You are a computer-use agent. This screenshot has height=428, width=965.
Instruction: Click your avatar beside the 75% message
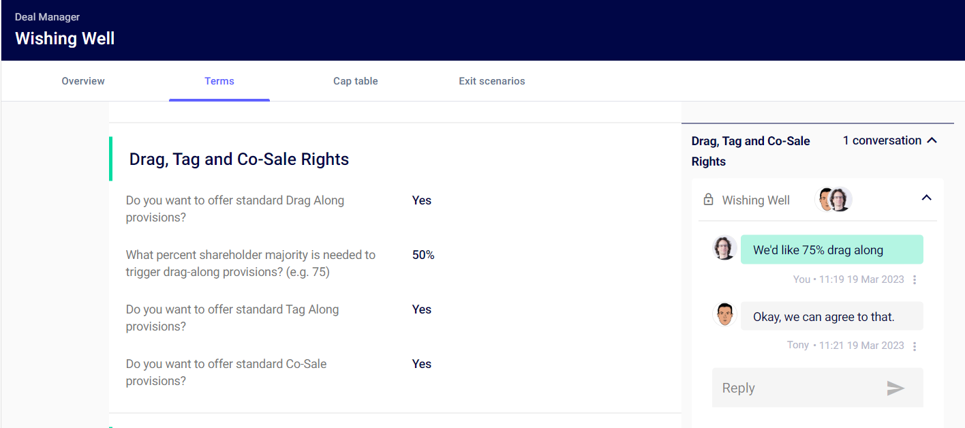pyautogui.click(x=724, y=248)
